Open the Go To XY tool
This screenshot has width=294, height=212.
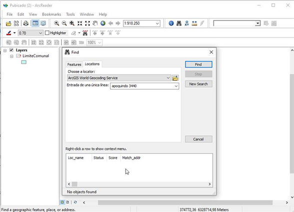[x=187, y=23]
